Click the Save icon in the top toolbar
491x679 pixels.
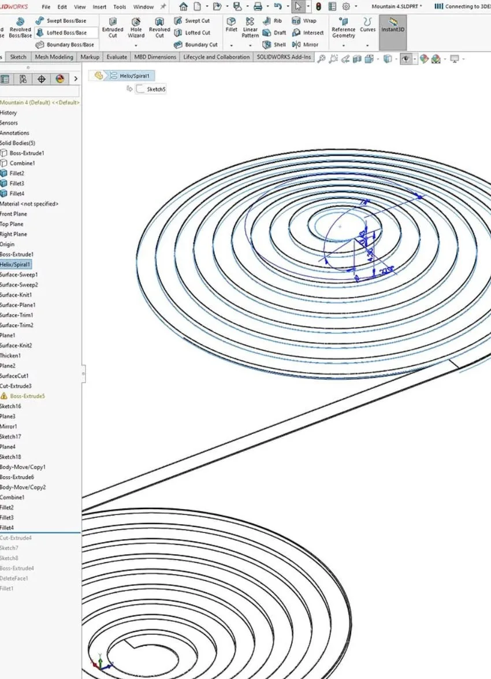[x=237, y=6]
